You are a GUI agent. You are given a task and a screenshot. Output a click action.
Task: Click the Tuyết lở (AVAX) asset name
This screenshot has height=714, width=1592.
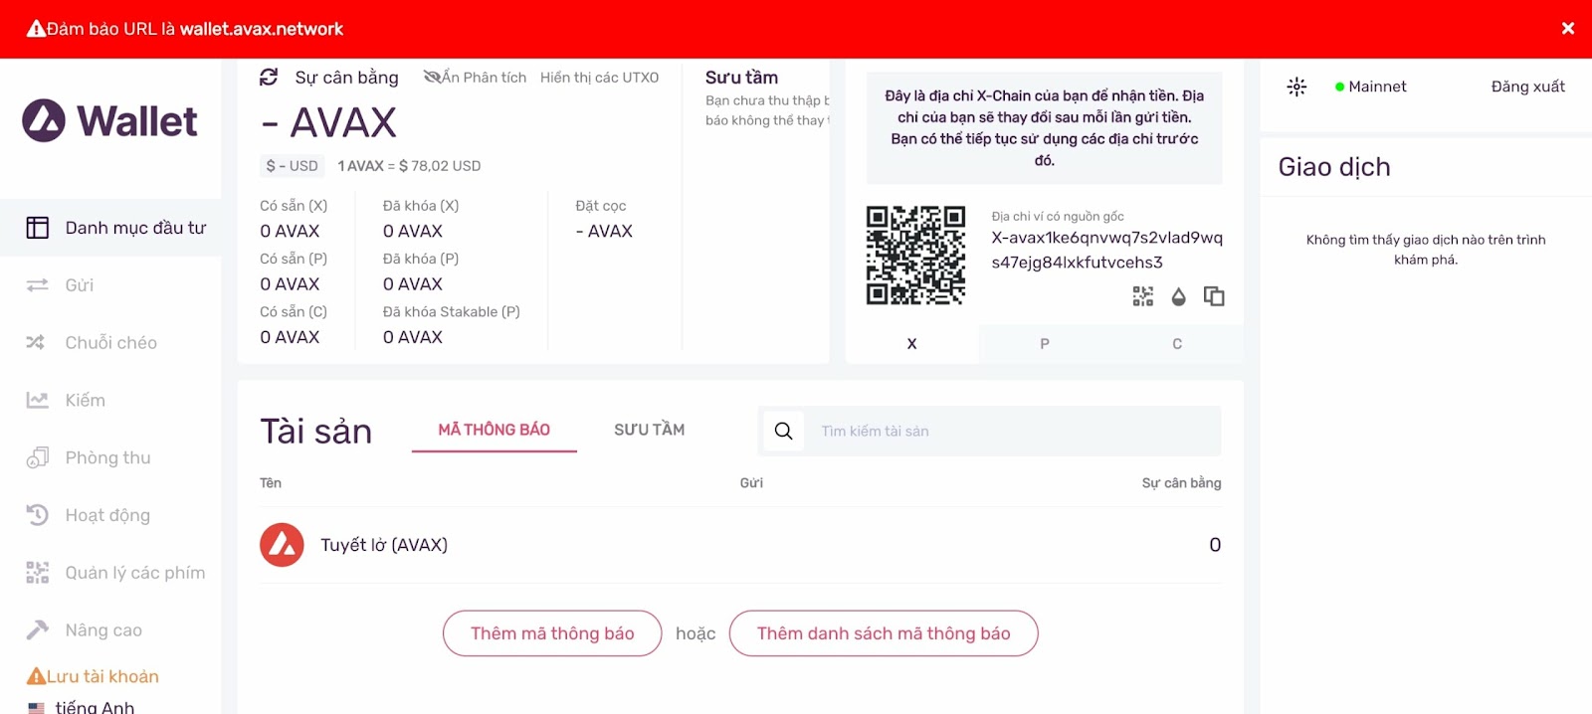pos(384,545)
